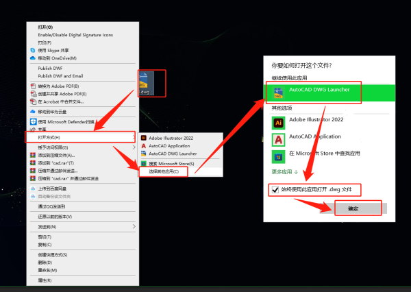This screenshot has height=292, width=411.
Task: Click the DWG Launcher icon in dialog
Action: click(x=278, y=93)
